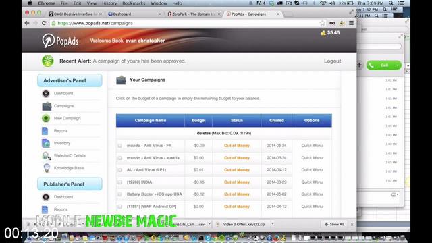Image resolution: width=432 pixels, height=243 pixels.
Task: Open the New Campaign link
Action: pyautogui.click(x=67, y=119)
